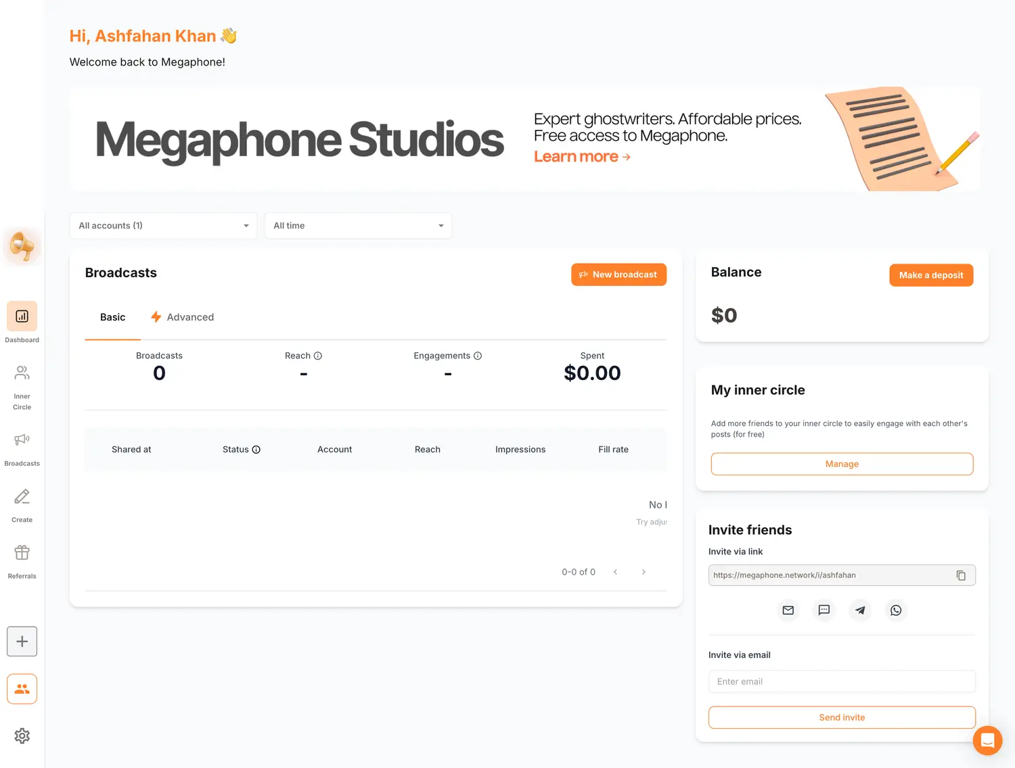Expand the All accounts dropdown
The width and height of the screenshot is (1015, 768).
click(x=163, y=226)
